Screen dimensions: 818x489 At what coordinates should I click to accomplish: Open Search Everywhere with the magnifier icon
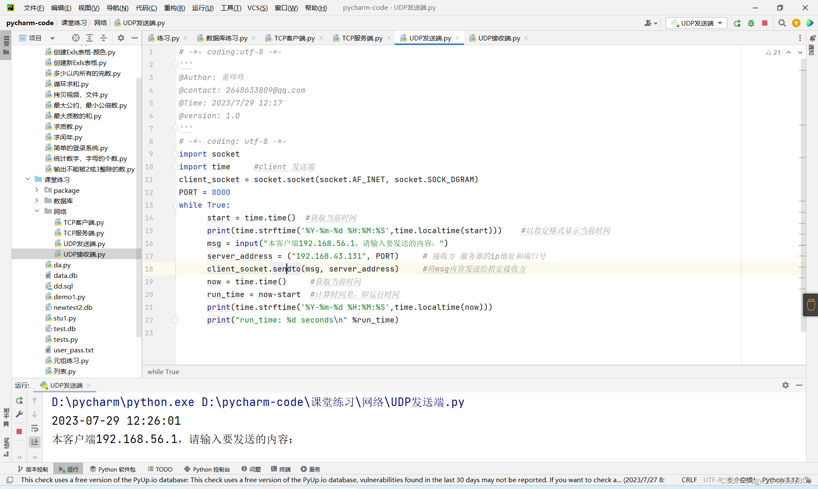click(x=782, y=23)
